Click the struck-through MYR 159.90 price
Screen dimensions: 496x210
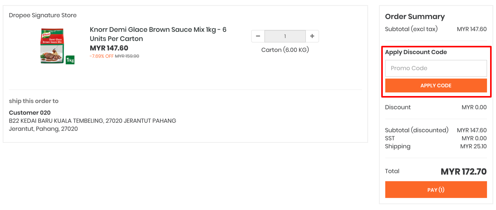coord(127,56)
